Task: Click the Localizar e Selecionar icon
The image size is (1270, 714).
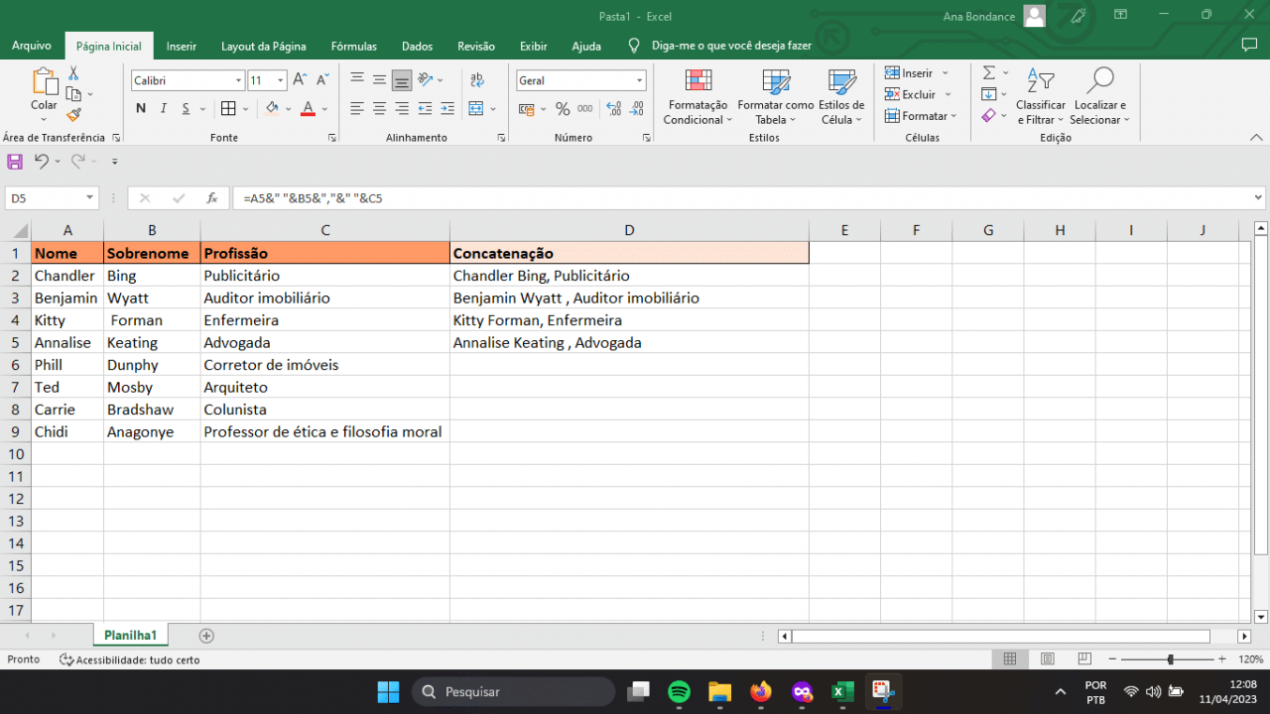Action: (1099, 96)
